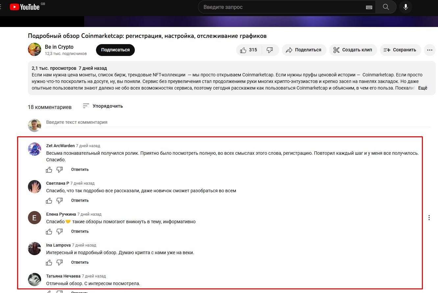Click Татьяна Нечаева's 7 дней назад timestamp
438x293 pixels.
coord(94,276)
